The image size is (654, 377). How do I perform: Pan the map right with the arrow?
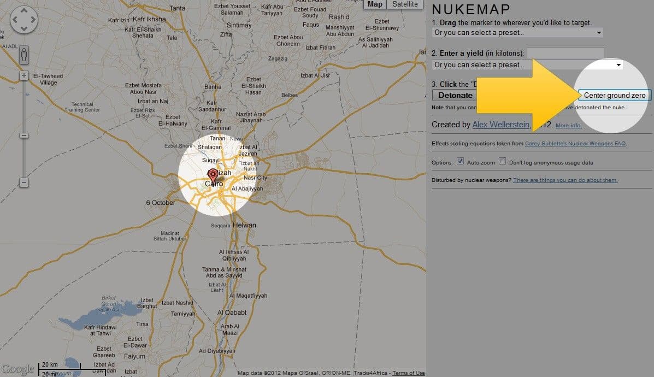[x=33, y=20]
